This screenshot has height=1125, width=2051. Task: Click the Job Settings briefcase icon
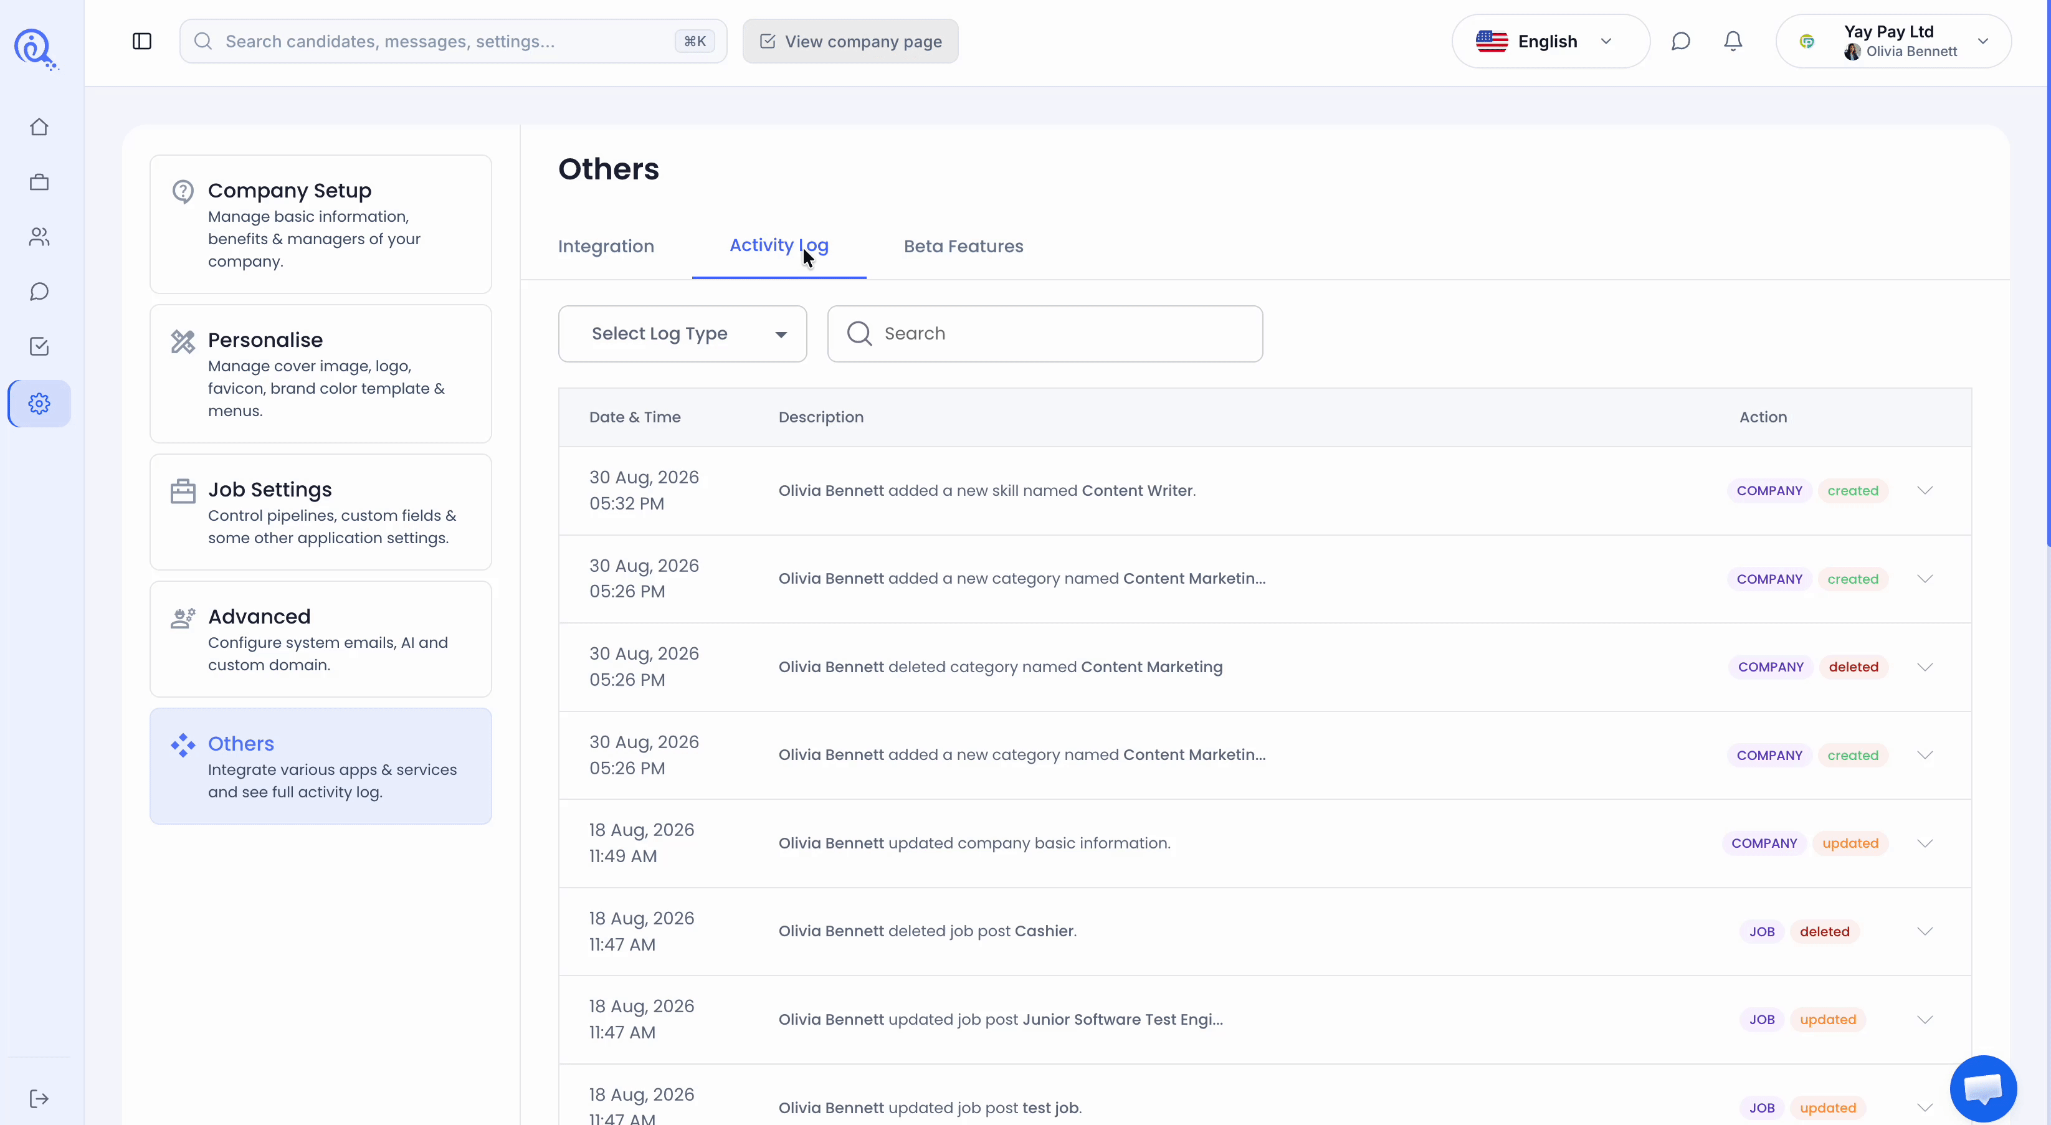pyautogui.click(x=183, y=491)
